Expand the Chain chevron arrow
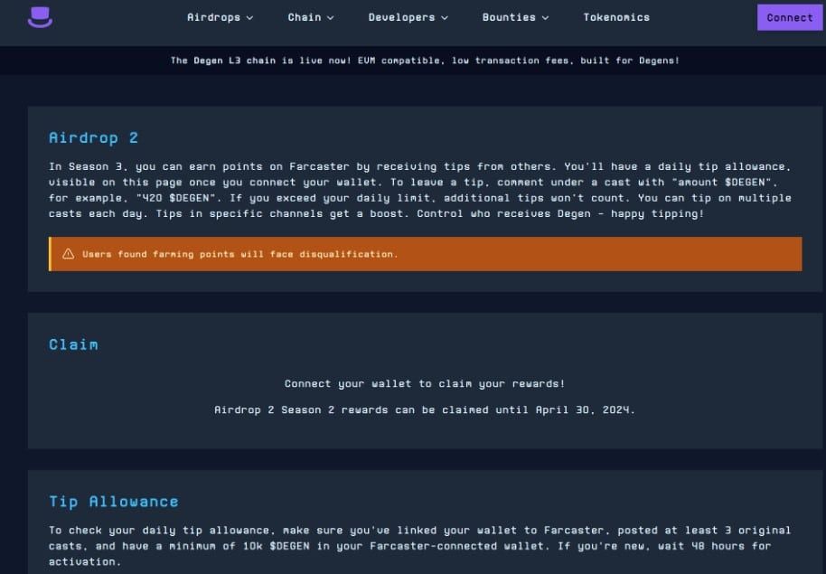This screenshot has width=826, height=574. [330, 18]
